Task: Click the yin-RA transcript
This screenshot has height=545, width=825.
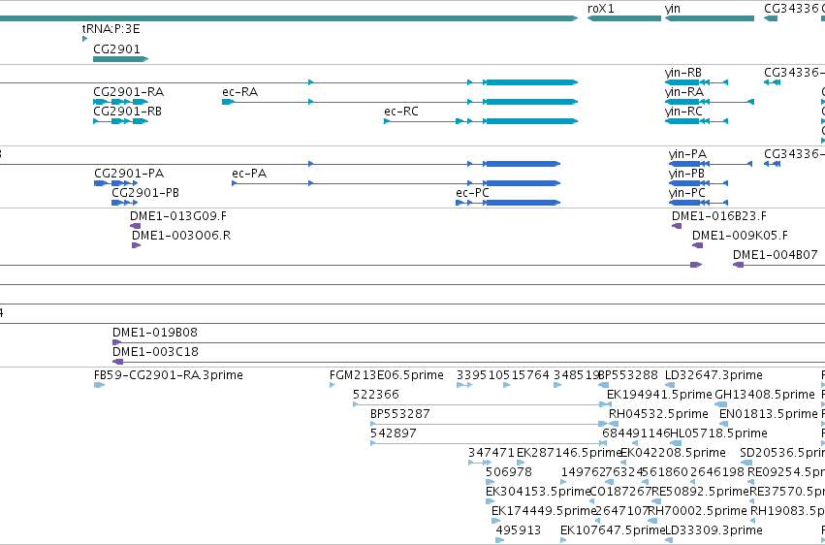Action: tap(710, 102)
